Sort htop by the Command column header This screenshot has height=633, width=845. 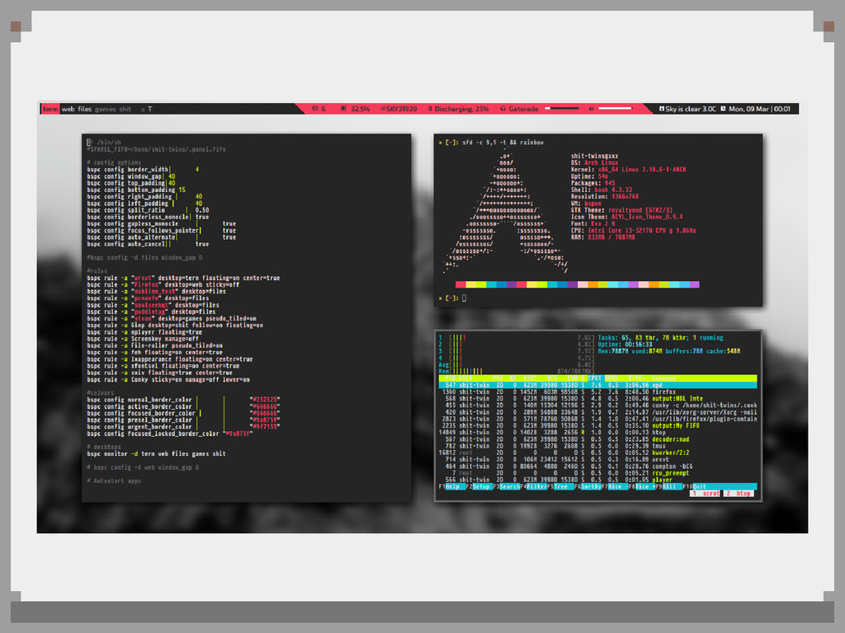coord(664,378)
